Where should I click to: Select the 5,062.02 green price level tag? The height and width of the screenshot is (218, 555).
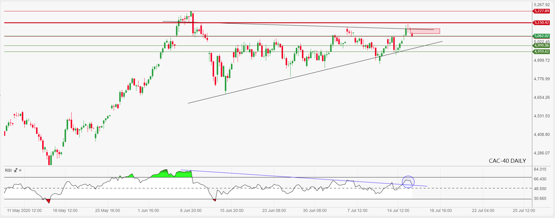pyautogui.click(x=541, y=36)
